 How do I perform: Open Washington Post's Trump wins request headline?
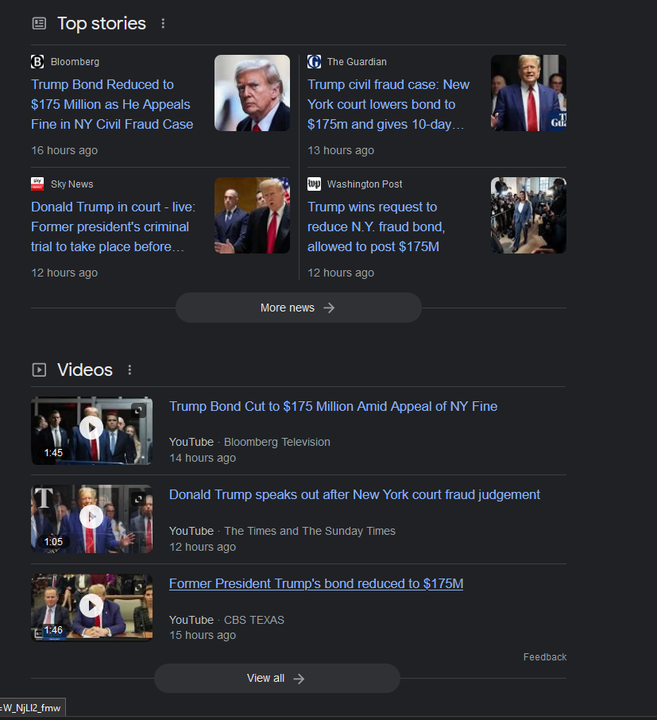[376, 226]
